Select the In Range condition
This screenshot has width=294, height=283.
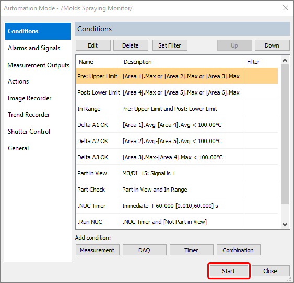pyautogui.click(x=177, y=109)
